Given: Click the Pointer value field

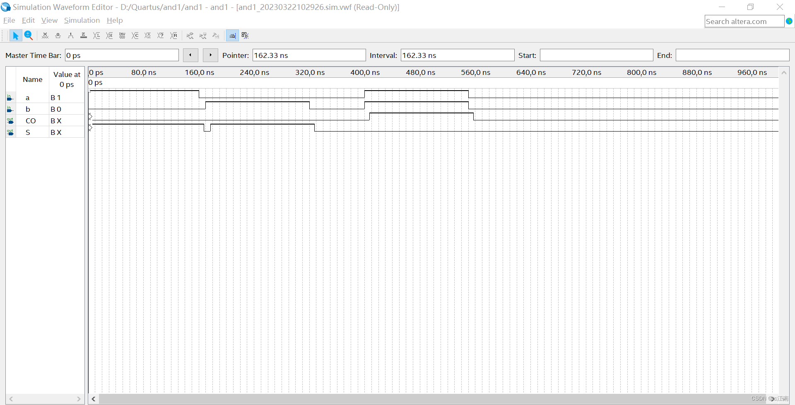Looking at the screenshot, I should click(309, 55).
